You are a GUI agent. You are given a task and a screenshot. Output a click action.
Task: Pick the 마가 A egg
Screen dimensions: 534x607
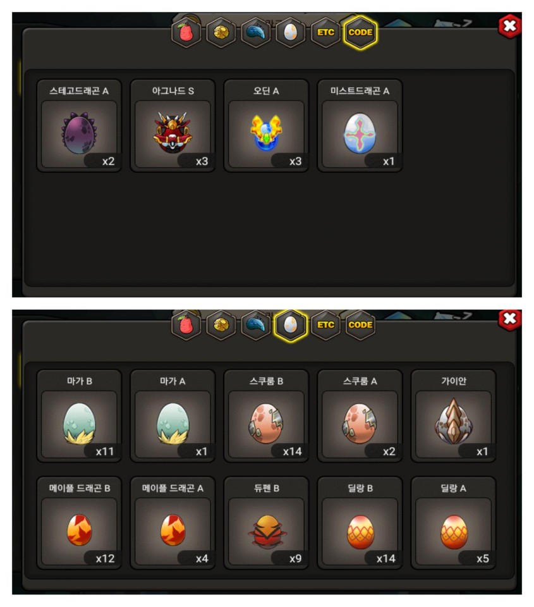click(173, 416)
